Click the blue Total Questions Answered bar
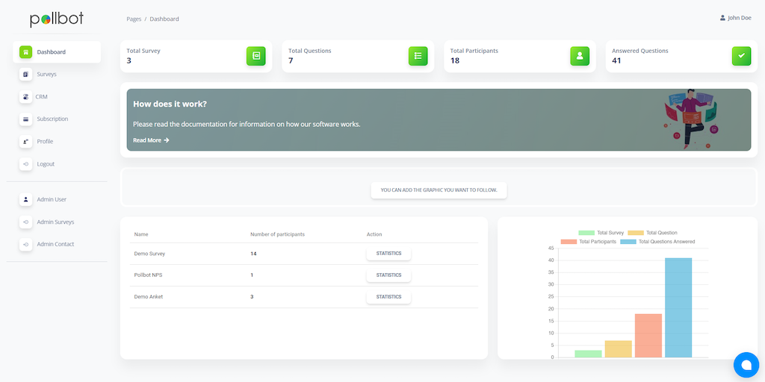The height and width of the screenshot is (382, 765). [678, 307]
